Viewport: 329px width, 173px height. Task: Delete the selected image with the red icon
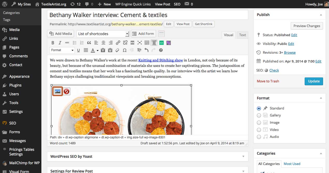[67, 91]
